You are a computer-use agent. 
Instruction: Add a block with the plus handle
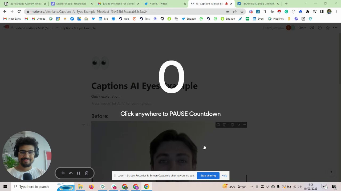click(x=84, y=125)
